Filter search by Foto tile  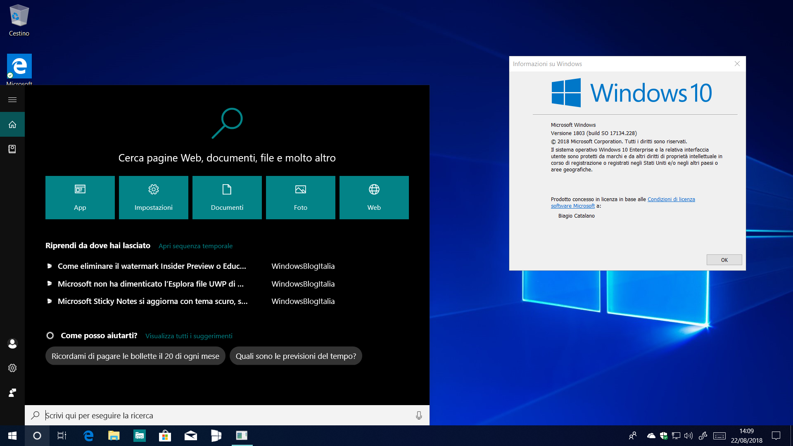pyautogui.click(x=301, y=197)
